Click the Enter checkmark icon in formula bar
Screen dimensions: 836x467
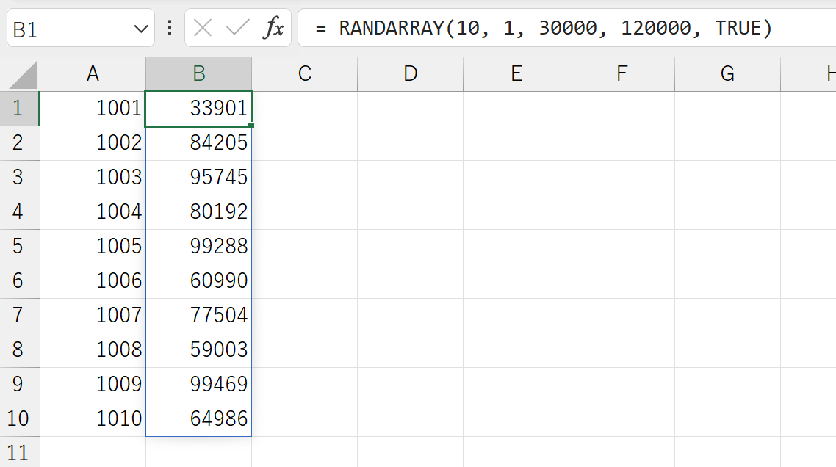[238, 28]
